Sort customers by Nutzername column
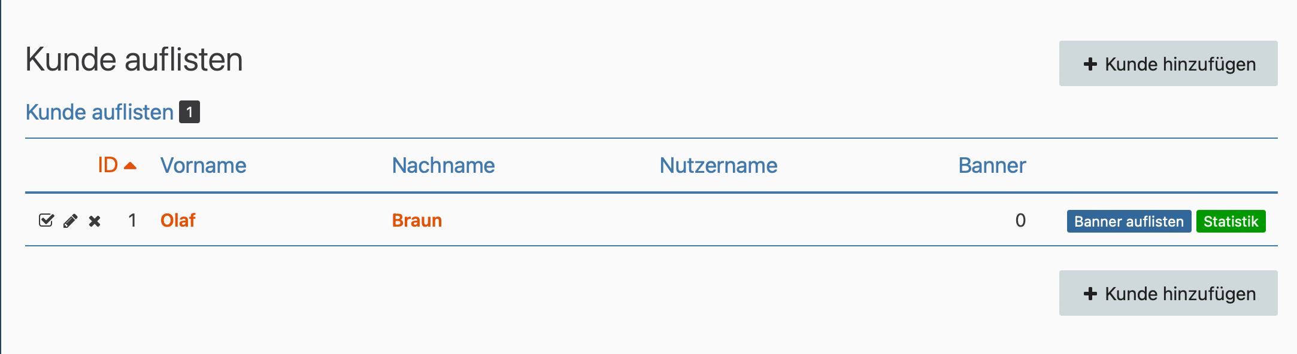 pyautogui.click(x=718, y=166)
